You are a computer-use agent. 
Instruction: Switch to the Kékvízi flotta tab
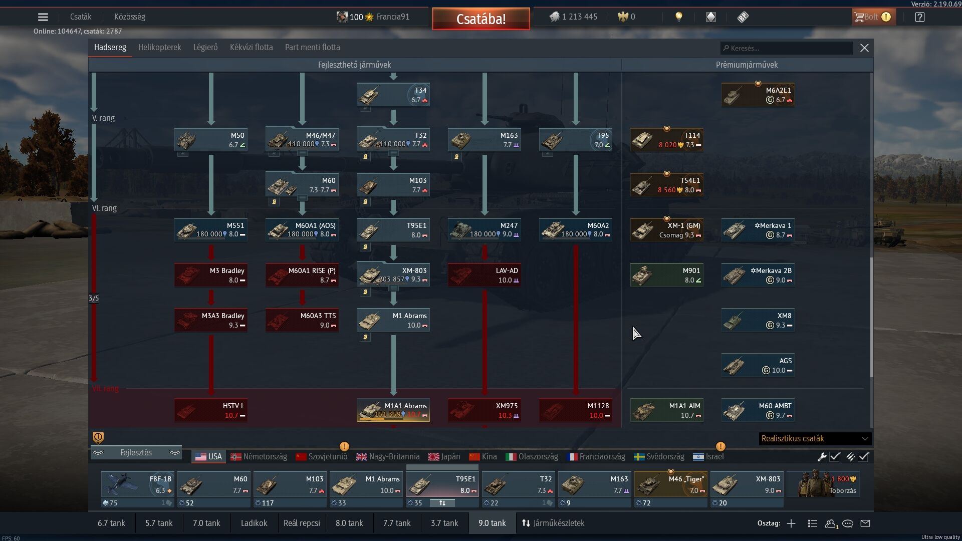coord(251,48)
